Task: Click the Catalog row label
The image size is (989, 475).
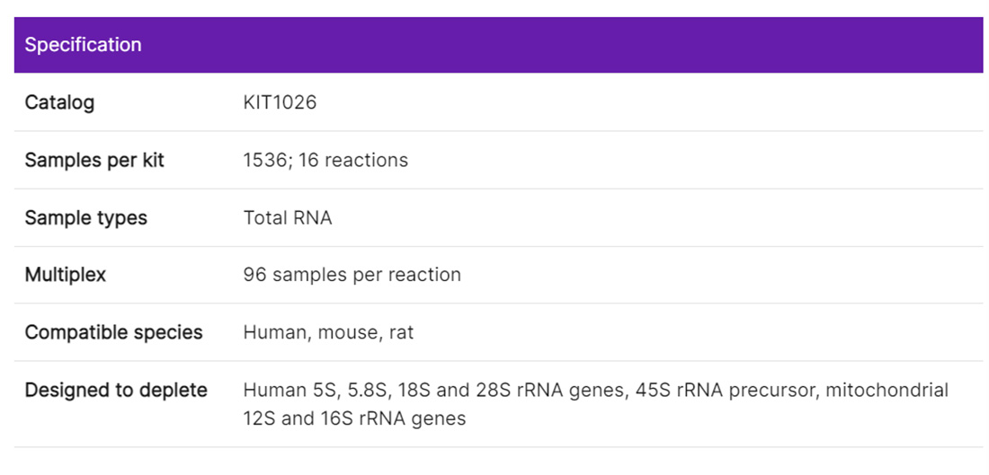Action: [x=59, y=102]
